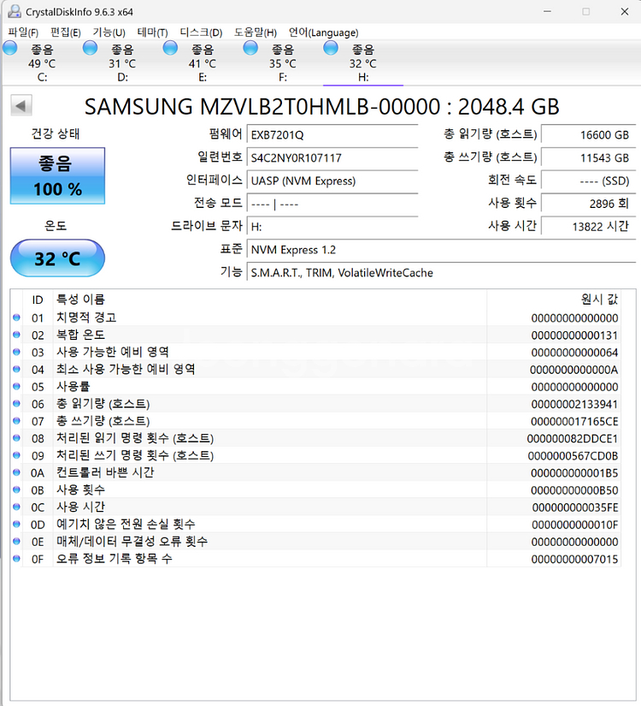Click rotation rate value ---- (SSD)
641x706 pixels.
click(588, 181)
